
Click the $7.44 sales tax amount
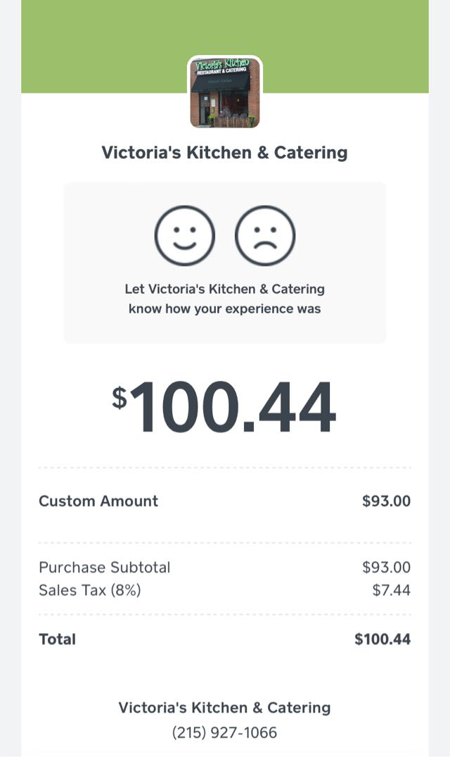[391, 590]
